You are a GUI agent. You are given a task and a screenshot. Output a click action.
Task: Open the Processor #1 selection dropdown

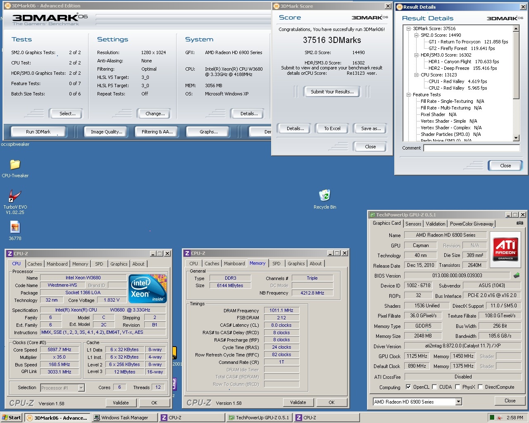tap(81, 388)
